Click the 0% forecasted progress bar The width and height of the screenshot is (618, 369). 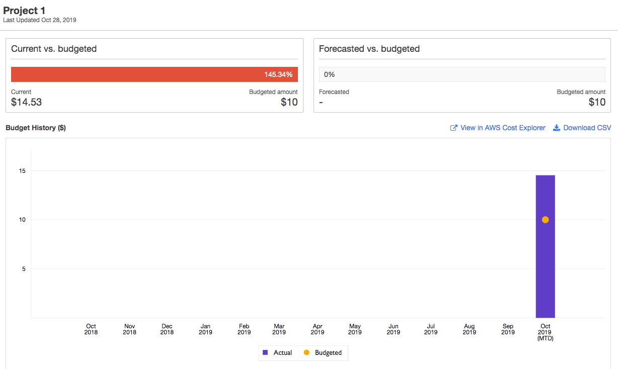coord(462,74)
